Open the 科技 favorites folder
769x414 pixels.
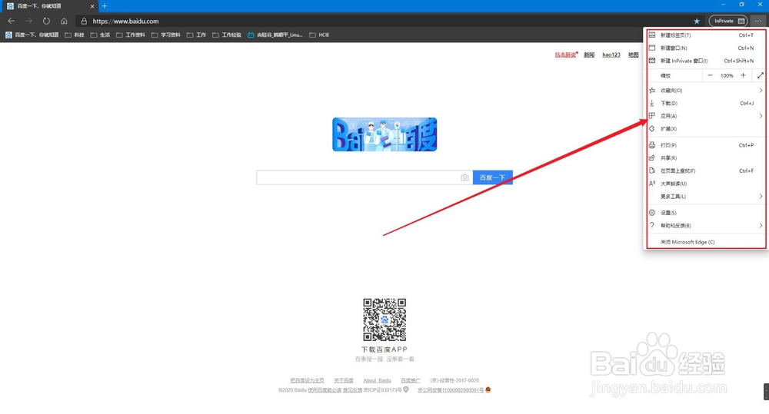pos(75,35)
